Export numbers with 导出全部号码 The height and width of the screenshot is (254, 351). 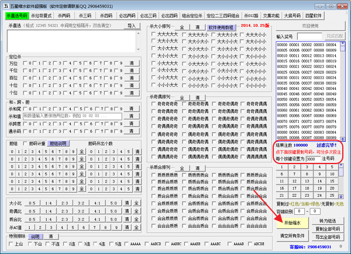pyautogui.click(x=328, y=236)
